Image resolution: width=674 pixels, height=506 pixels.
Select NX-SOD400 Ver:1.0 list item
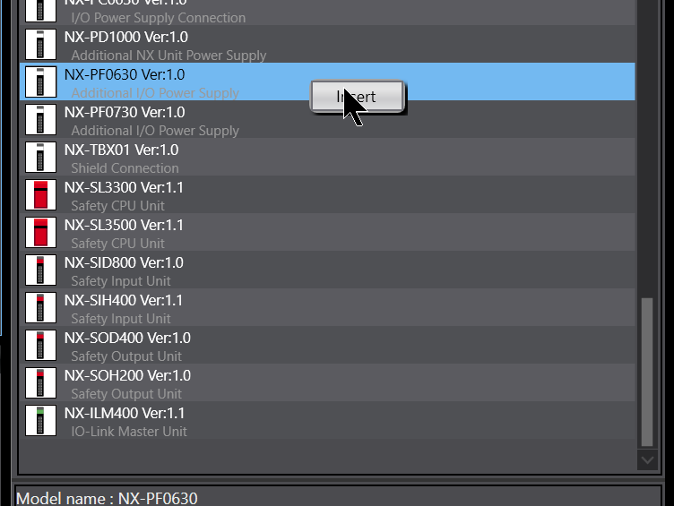(327, 346)
